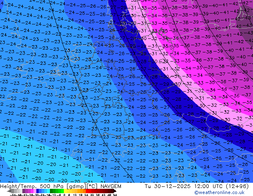The height and width of the screenshot is (196, 253).
Task: Click the dark blue legend color at -30
Action: (x=38, y=191)
